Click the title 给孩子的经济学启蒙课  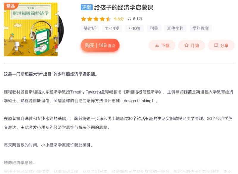[123, 7]
